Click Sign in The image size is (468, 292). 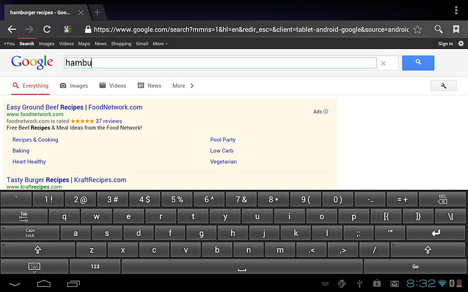point(445,43)
